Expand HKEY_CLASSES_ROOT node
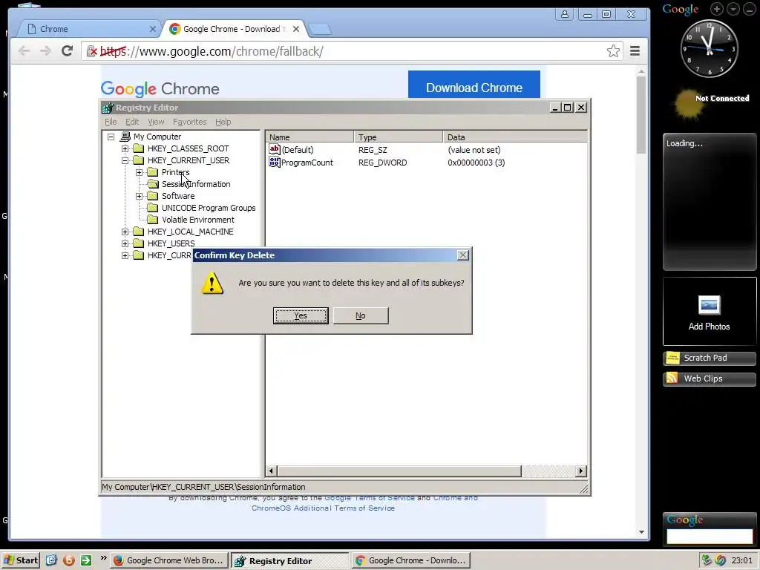760x570 pixels. point(125,148)
